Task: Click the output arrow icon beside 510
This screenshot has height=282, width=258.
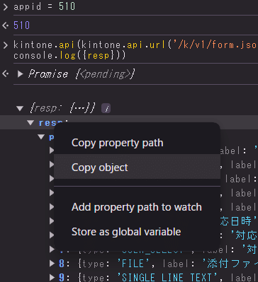Action: pyautogui.click(x=5, y=25)
